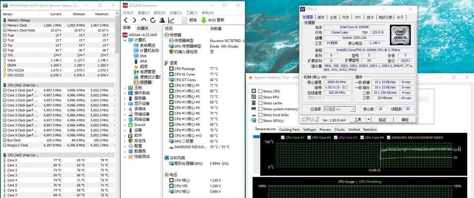
Task: Toggle the CPU Core #1 graph checkbox
Action: tap(283, 138)
